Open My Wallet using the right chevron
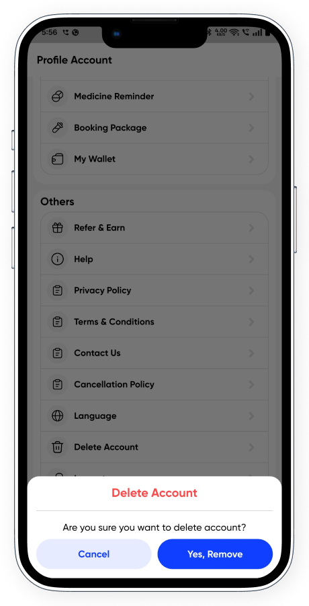This screenshot has height=606, width=309. 251,159
